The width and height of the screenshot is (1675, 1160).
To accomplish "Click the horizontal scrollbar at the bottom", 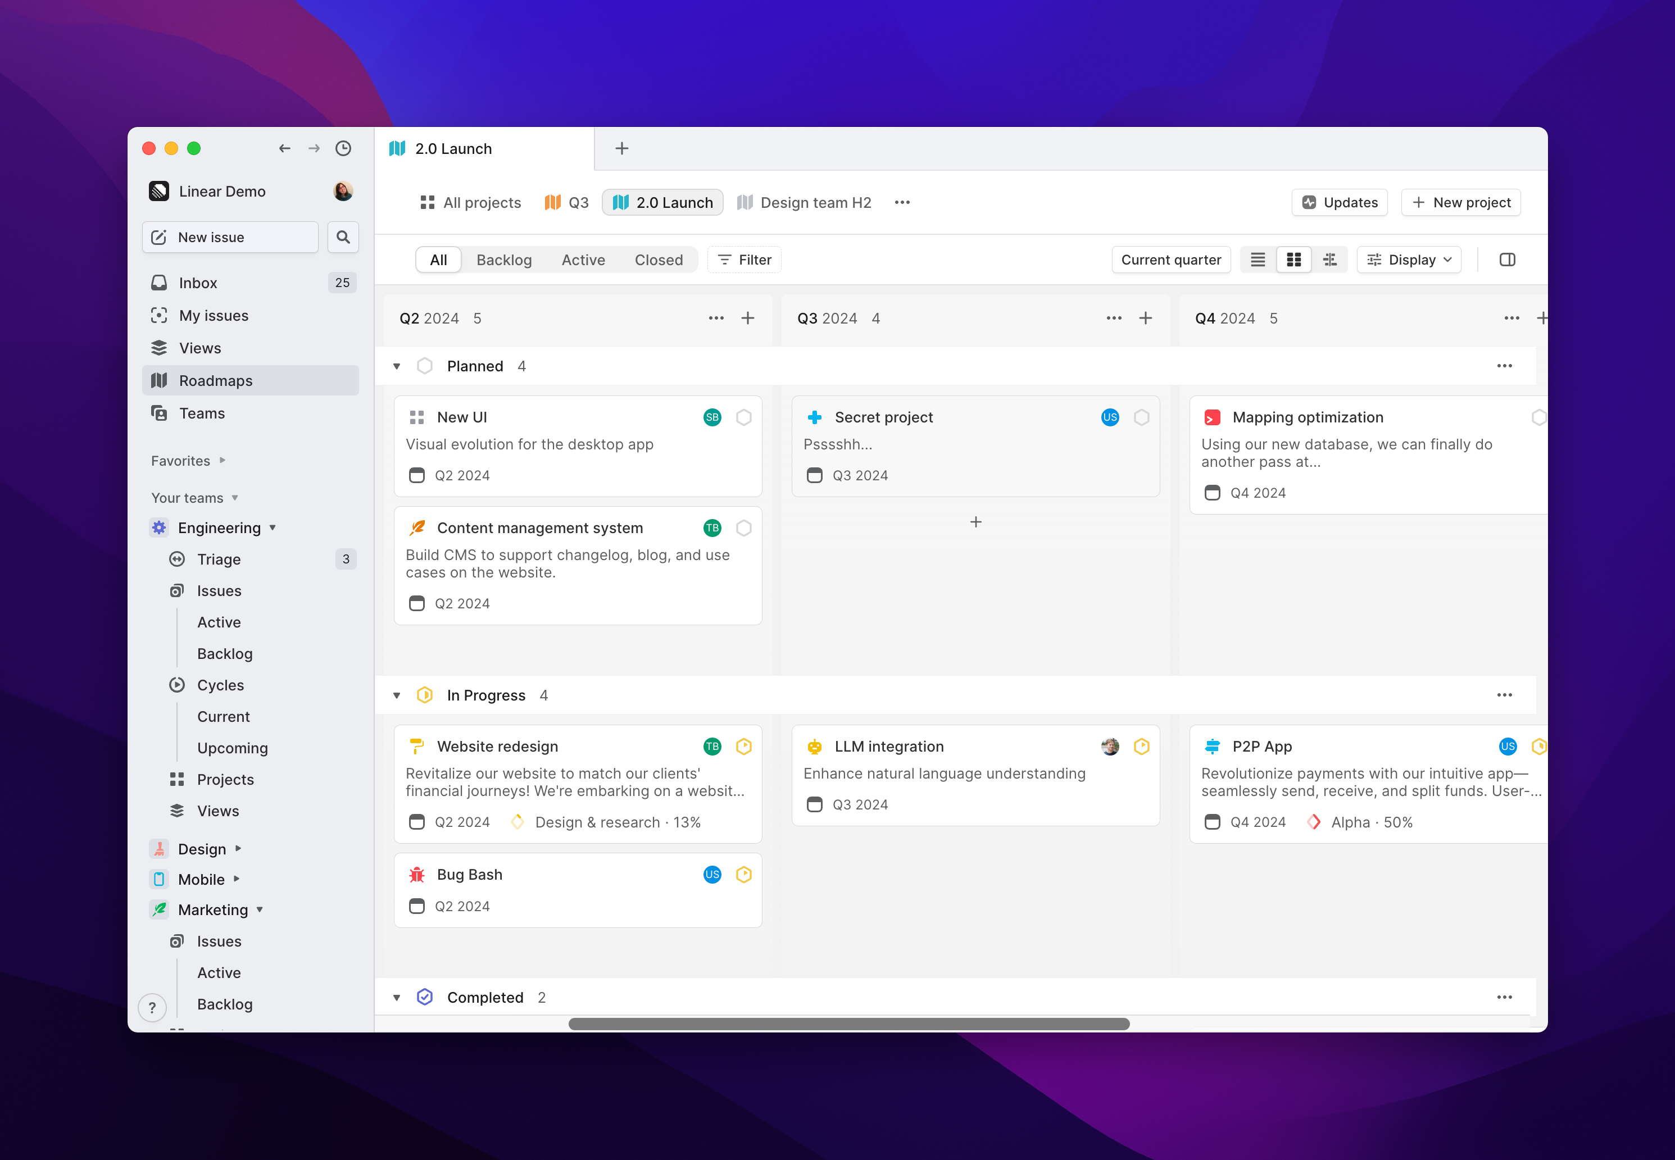I will 848,1023.
